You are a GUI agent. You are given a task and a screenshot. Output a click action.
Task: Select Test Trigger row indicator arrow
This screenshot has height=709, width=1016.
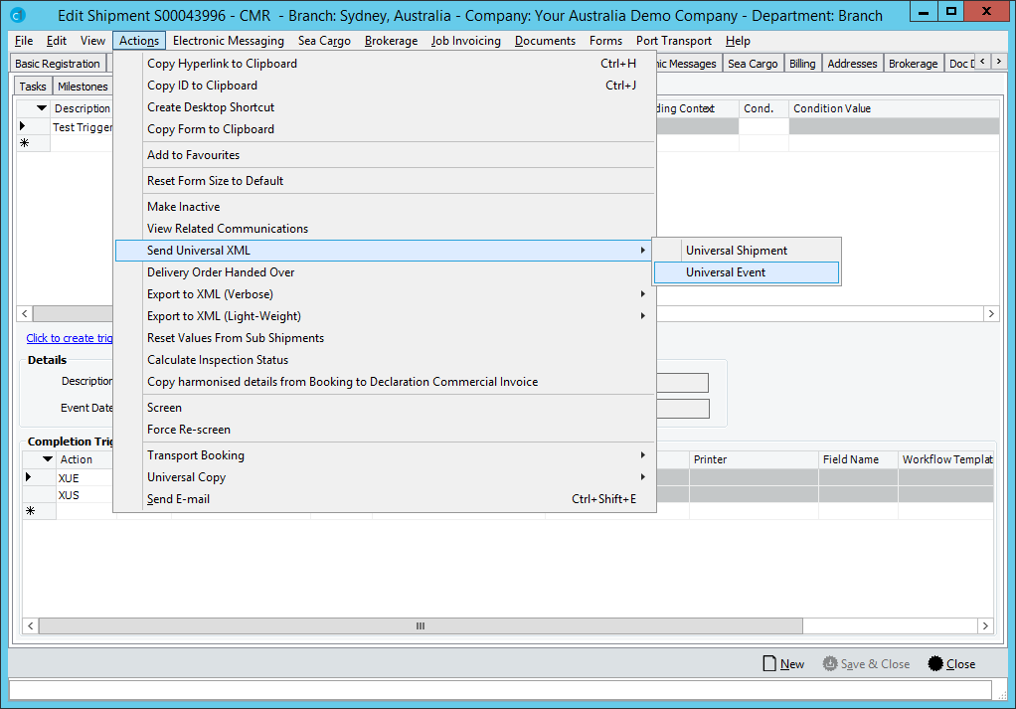click(x=24, y=127)
